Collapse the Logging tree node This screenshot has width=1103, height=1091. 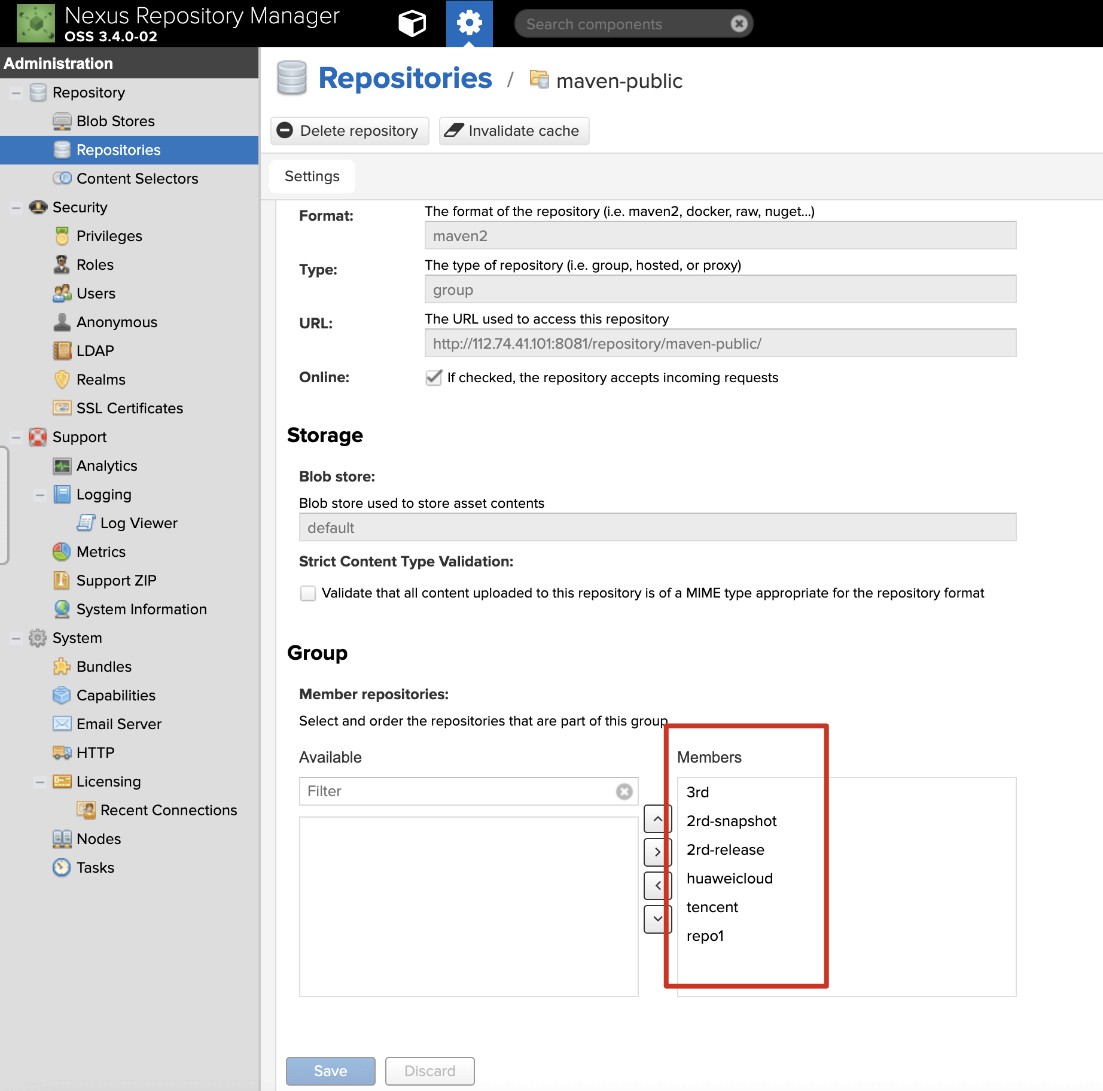point(40,495)
